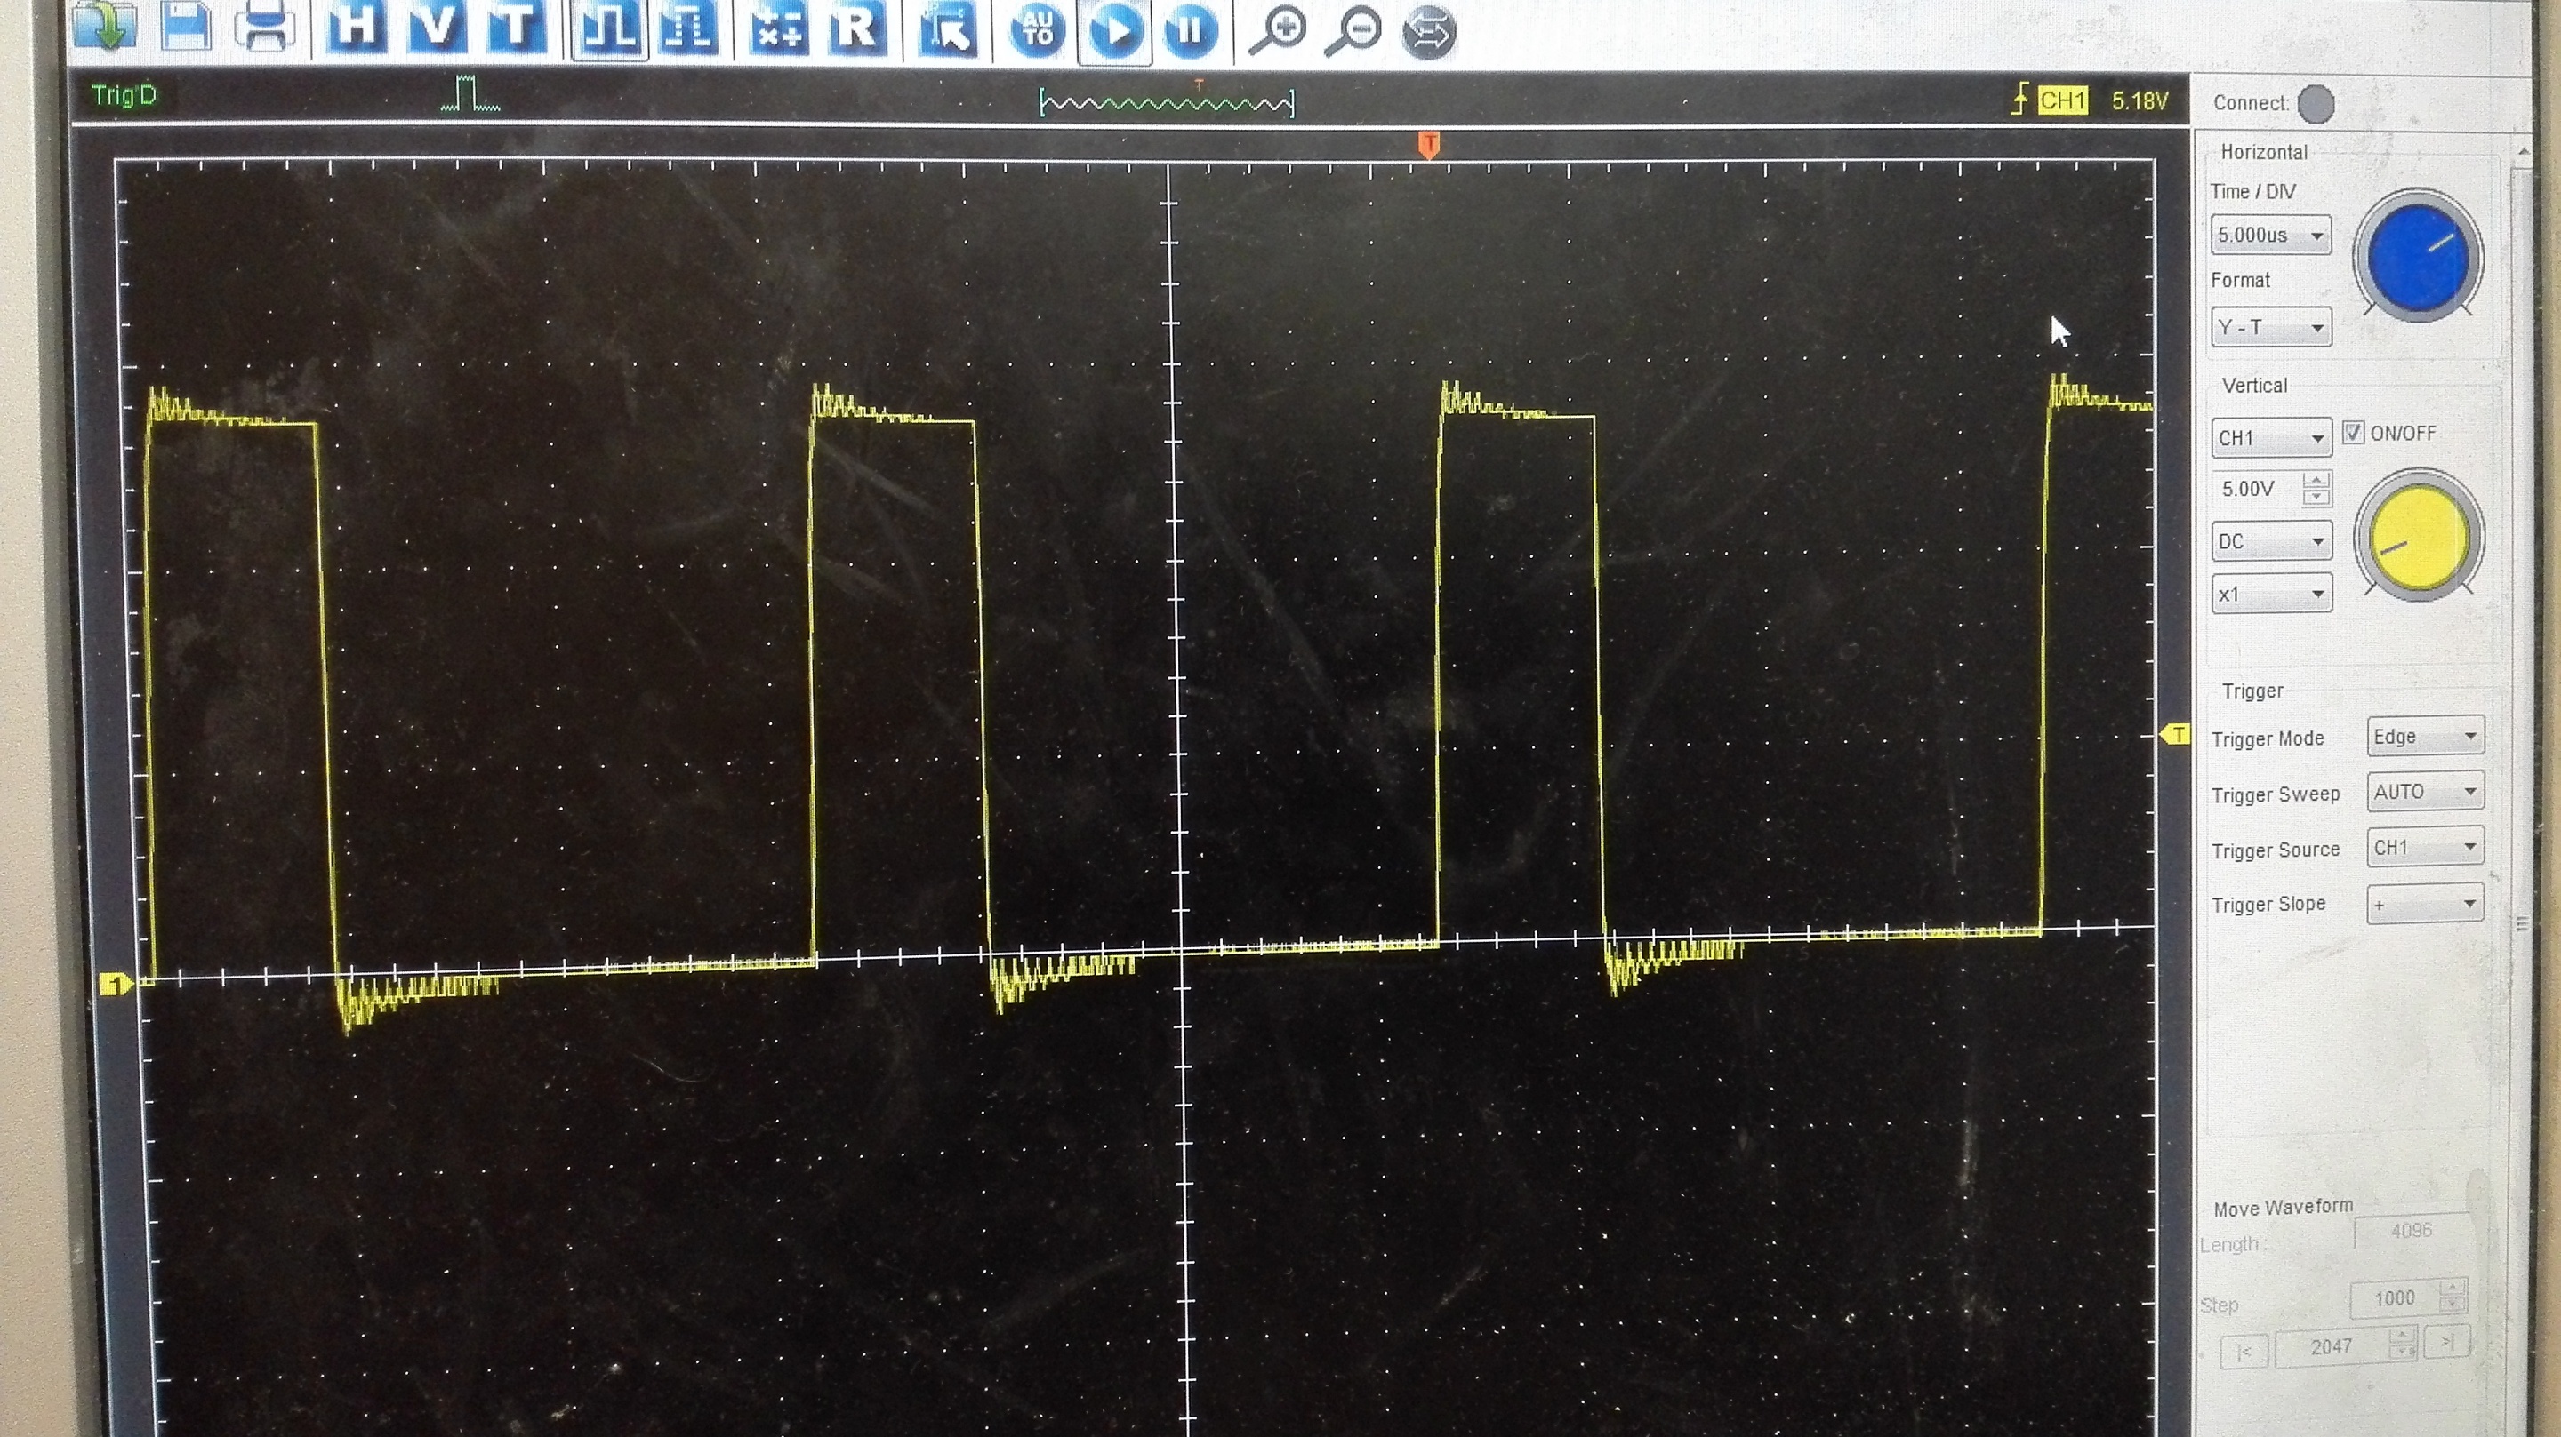The width and height of the screenshot is (2561, 1437).
Task: Click the yellow CH1 trigger badge
Action: point(2063,100)
